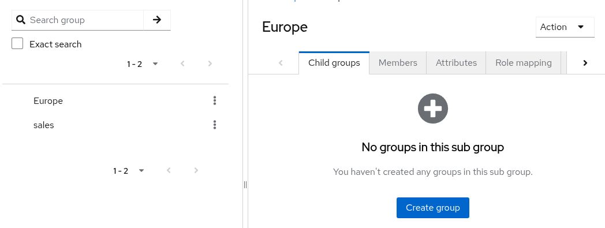Open kebab menu for sales group
Image resolution: width=605 pixels, height=228 pixels.
click(x=215, y=125)
